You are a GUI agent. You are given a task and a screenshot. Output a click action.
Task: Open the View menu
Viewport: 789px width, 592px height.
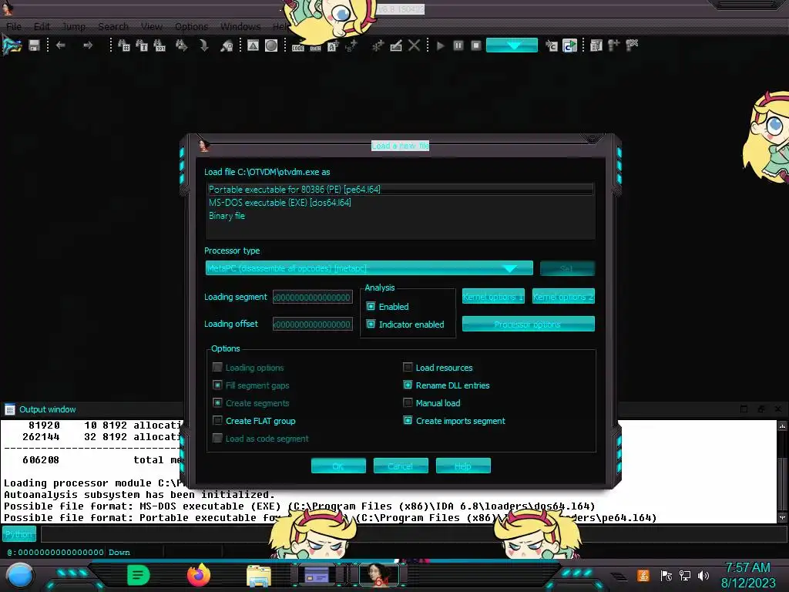(x=152, y=26)
